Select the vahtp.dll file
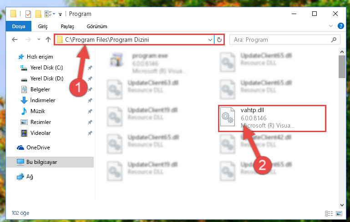The width and height of the screenshot is (350, 222). (272, 118)
